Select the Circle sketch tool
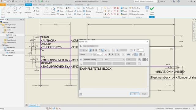The height and width of the screenshot is (110, 196). pyautogui.click(x=15, y=10)
